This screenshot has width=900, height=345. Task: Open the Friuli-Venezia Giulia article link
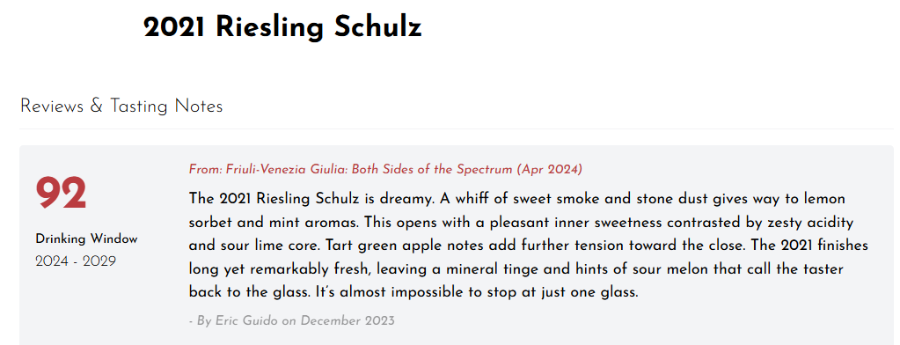pos(385,169)
